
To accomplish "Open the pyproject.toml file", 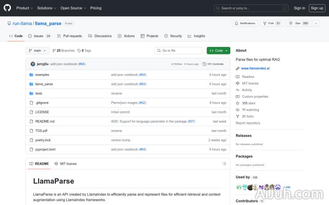I will (45, 149).
